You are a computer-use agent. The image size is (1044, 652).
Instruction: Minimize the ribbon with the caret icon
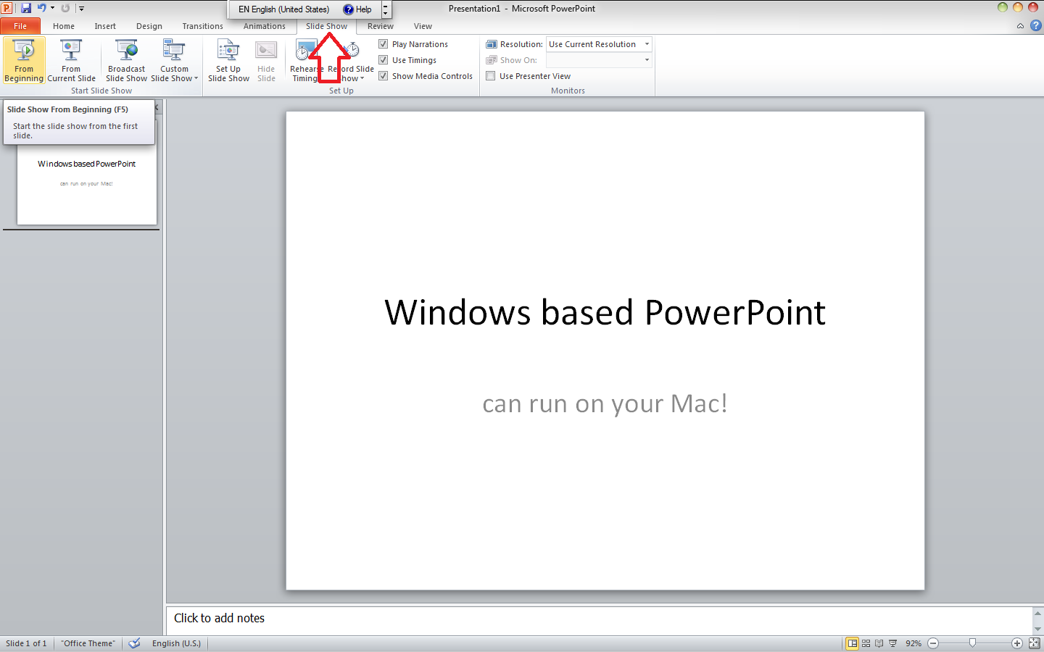click(x=1020, y=26)
